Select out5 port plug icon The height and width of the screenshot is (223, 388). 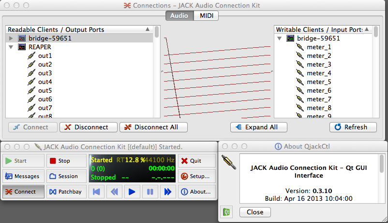[31, 90]
